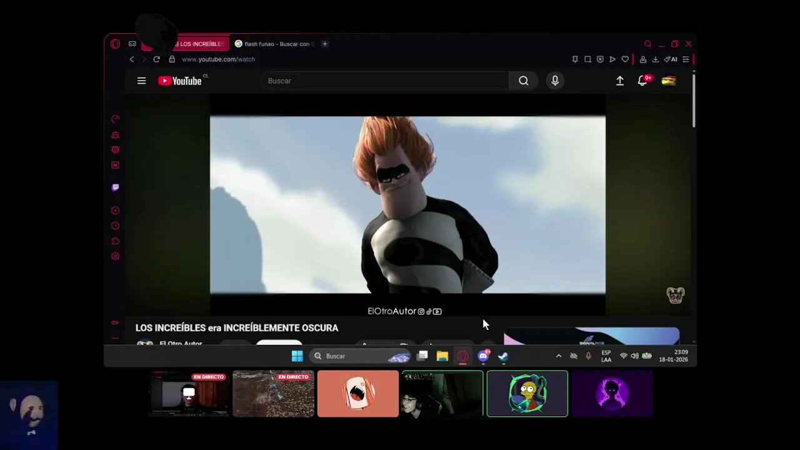
Task: Open settings gear icon in sidebar
Action: coord(115,256)
